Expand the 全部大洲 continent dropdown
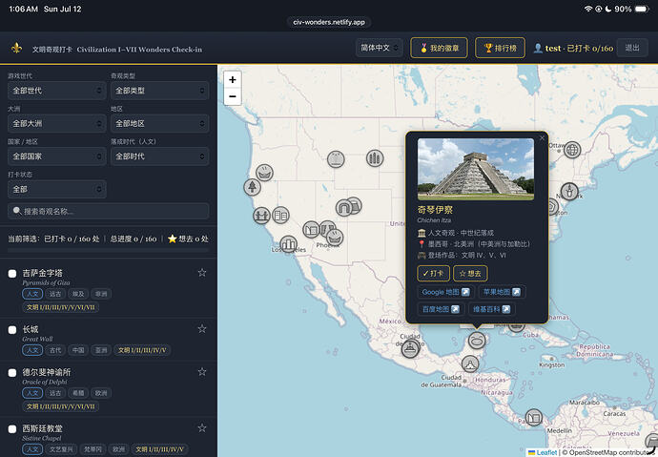 (56, 123)
